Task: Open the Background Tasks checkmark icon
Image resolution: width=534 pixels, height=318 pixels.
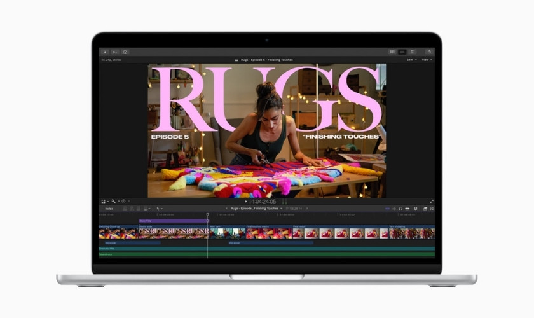Action: pos(125,52)
